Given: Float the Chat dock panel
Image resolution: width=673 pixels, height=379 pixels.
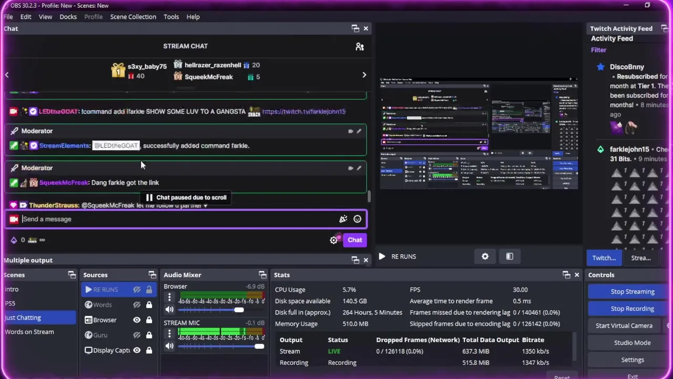Looking at the screenshot, I should tap(355, 28).
